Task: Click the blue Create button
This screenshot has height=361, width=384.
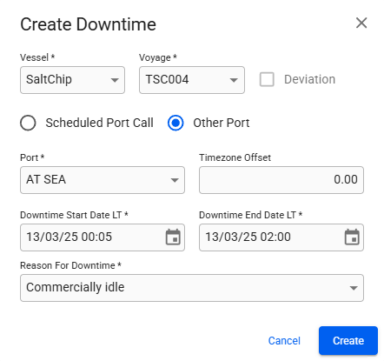Action: (x=348, y=341)
